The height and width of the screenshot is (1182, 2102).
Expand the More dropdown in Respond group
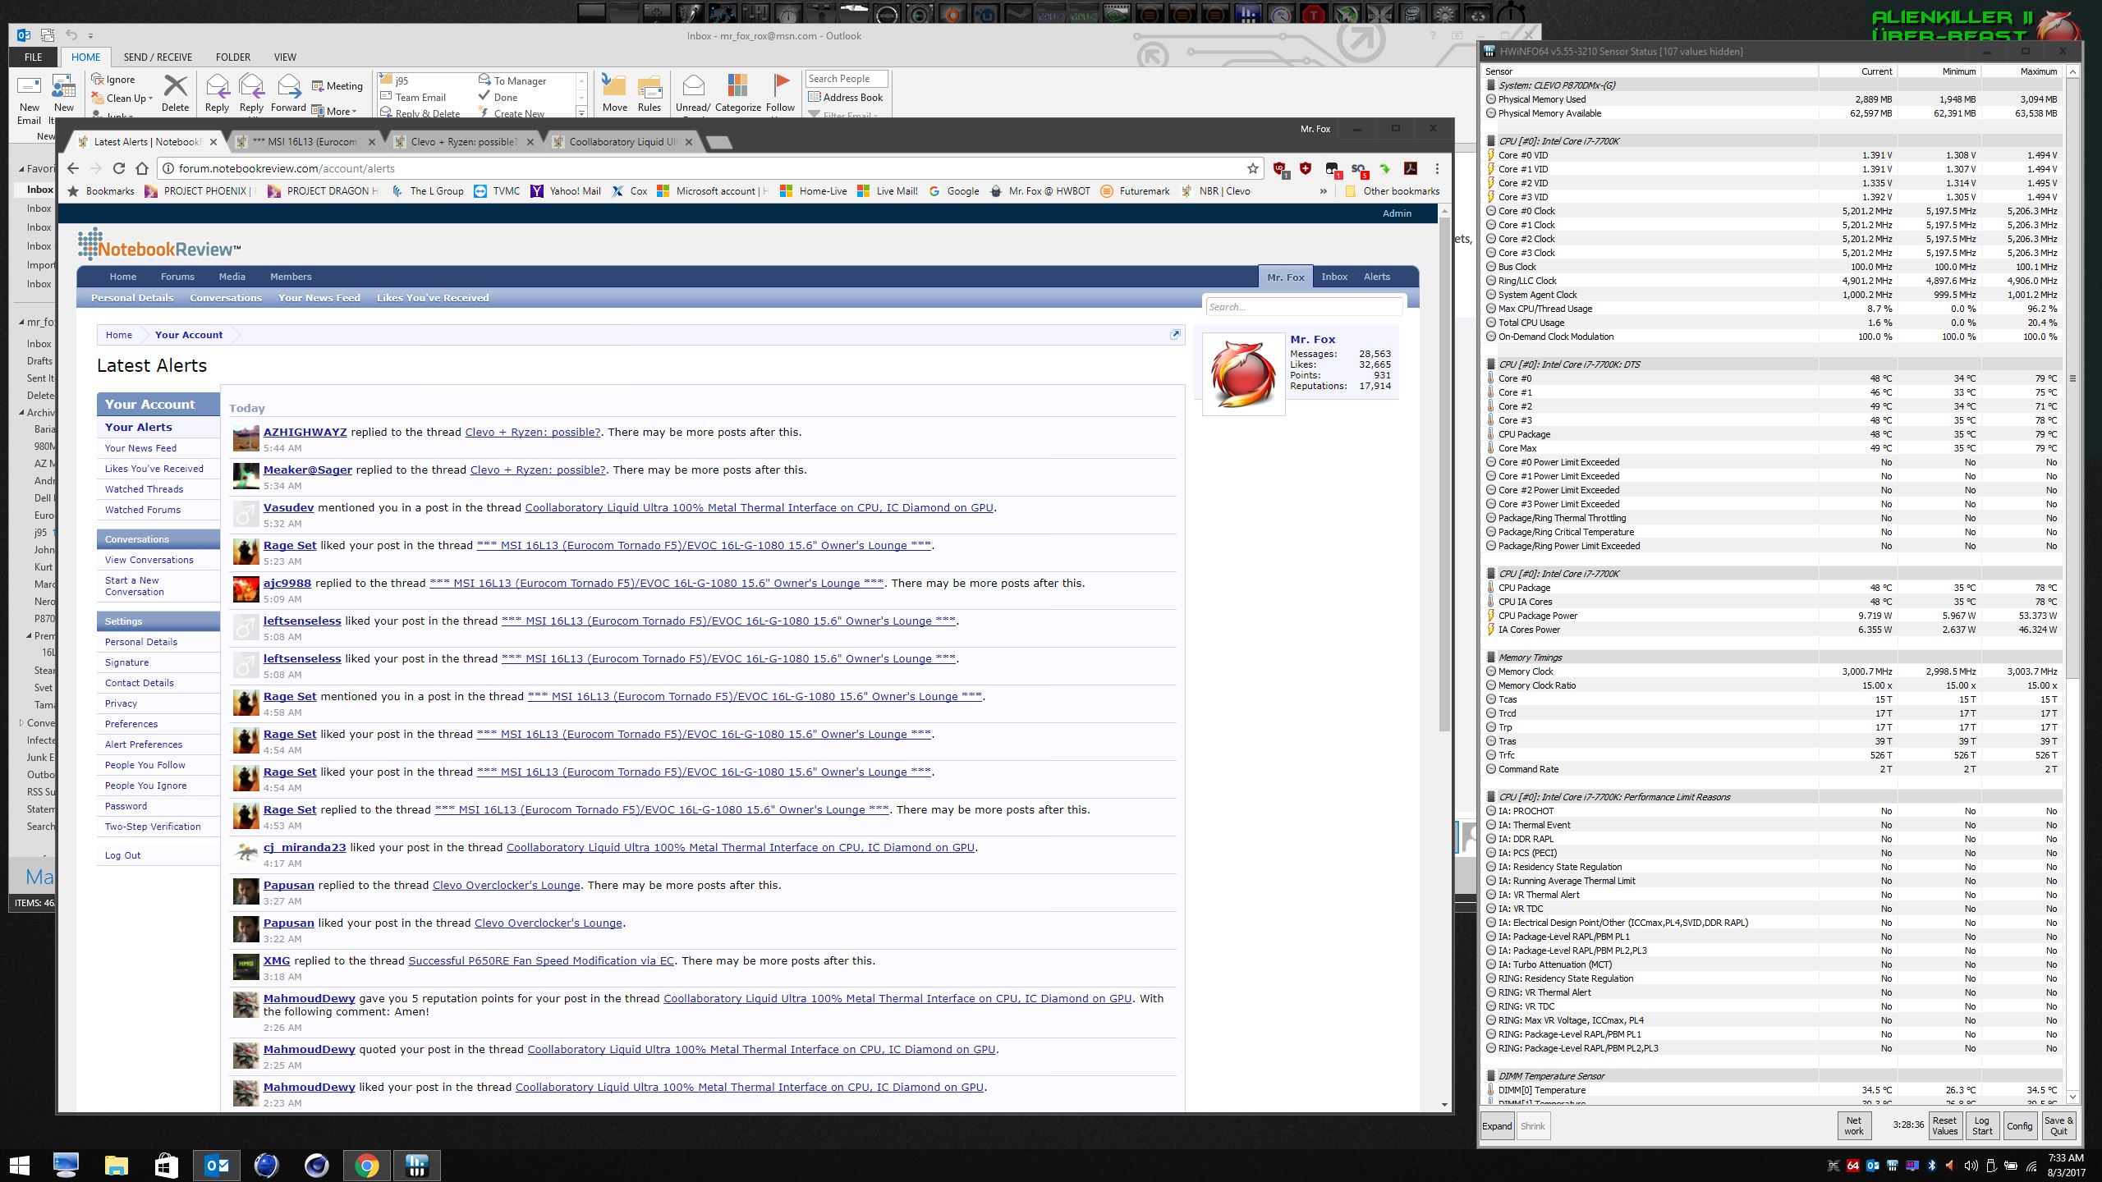point(354,112)
